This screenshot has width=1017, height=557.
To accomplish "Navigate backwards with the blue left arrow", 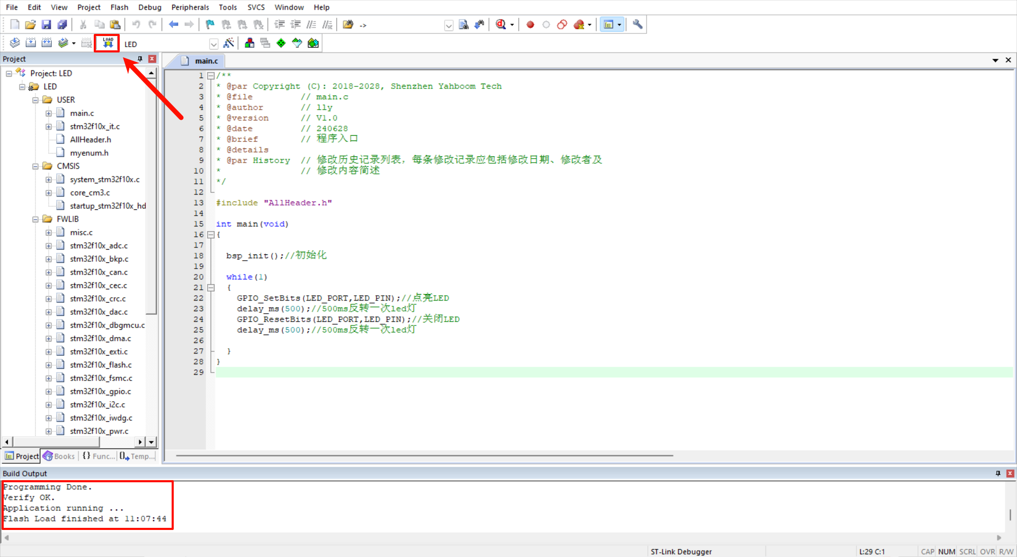I will (x=173, y=24).
